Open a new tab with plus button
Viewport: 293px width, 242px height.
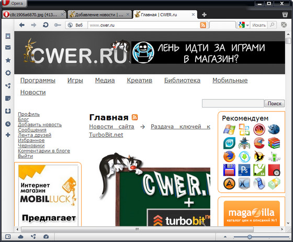tap(204, 15)
